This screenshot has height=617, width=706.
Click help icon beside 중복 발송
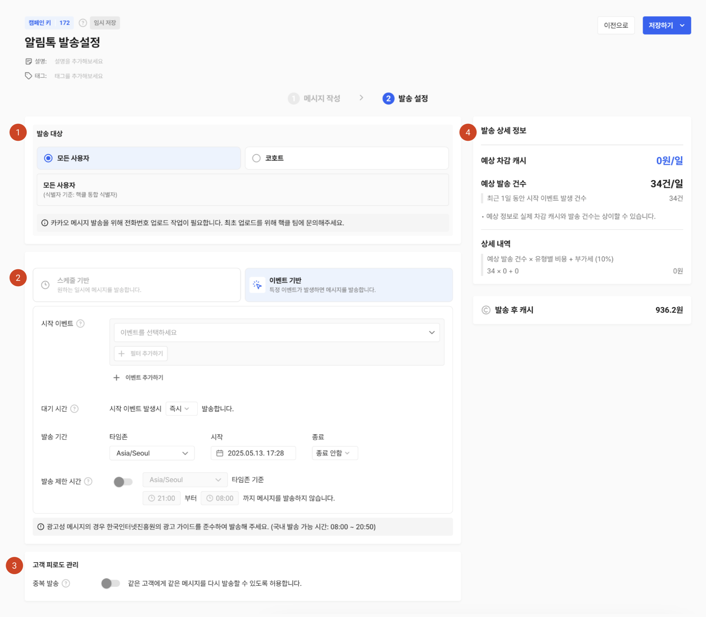point(66,584)
